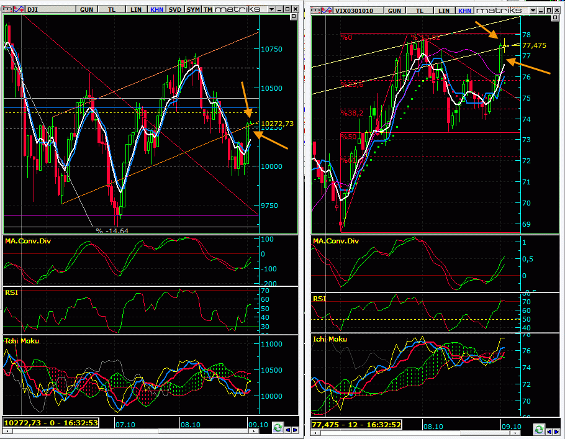Select the SYM item in the DJI toolbar
This screenshot has height=439, width=565.
click(x=193, y=10)
